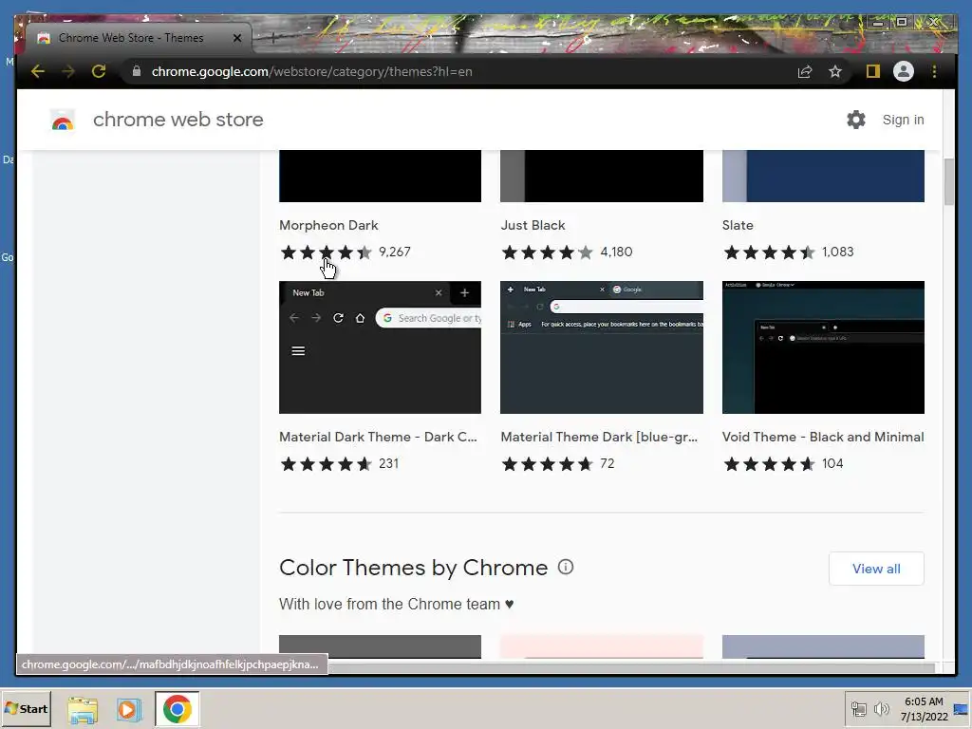View site info via the lock icon
The image size is (972, 729).
pyautogui.click(x=137, y=72)
